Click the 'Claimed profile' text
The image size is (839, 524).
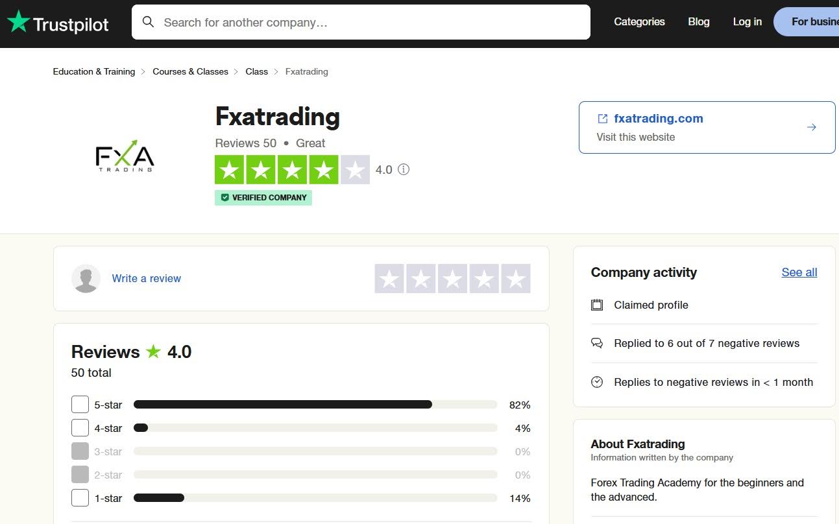651,305
